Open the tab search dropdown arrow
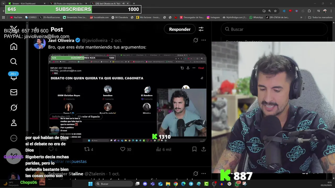Image resolution: width=335 pixels, height=188 pixels. tap(3, 3)
